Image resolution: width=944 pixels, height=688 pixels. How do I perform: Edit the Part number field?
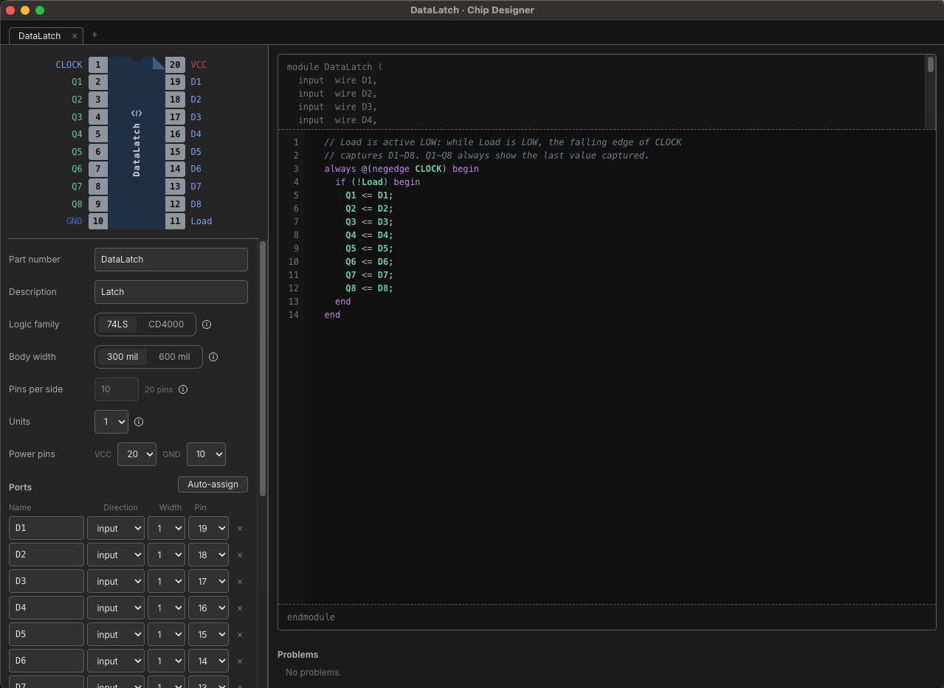pyautogui.click(x=171, y=260)
